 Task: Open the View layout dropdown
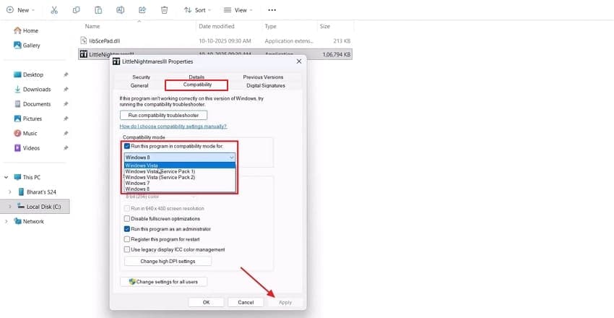tap(238, 10)
